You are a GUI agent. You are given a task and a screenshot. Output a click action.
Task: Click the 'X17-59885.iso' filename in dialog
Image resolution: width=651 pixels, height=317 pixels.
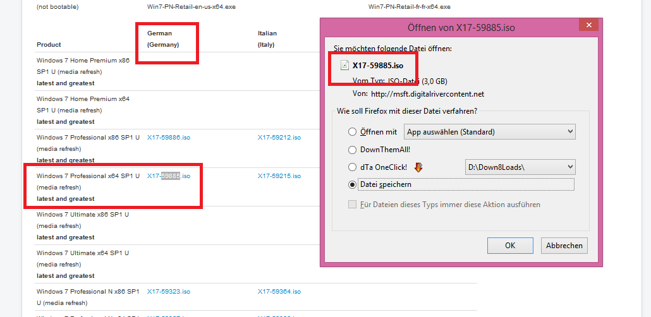point(378,65)
